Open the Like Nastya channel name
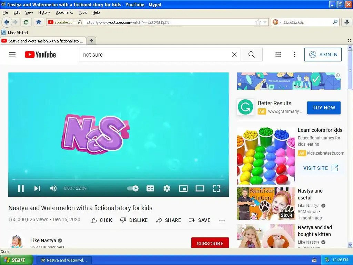 pos(43,241)
